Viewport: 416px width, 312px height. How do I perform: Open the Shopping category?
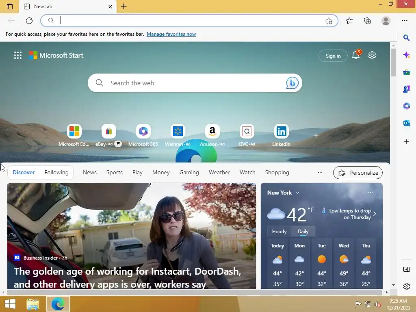click(x=277, y=172)
